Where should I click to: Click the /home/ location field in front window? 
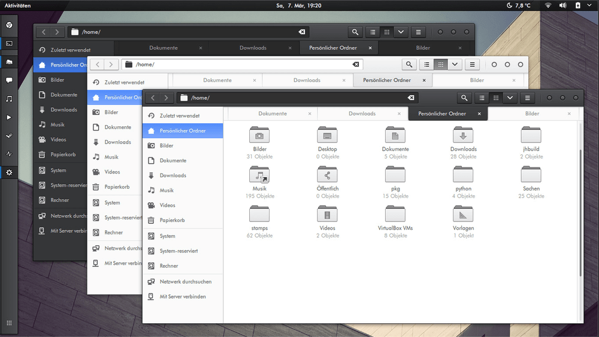point(297,98)
